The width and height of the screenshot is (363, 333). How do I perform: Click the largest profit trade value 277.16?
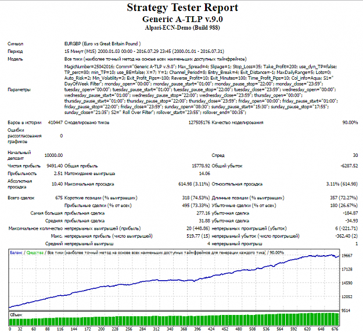coord(203,213)
